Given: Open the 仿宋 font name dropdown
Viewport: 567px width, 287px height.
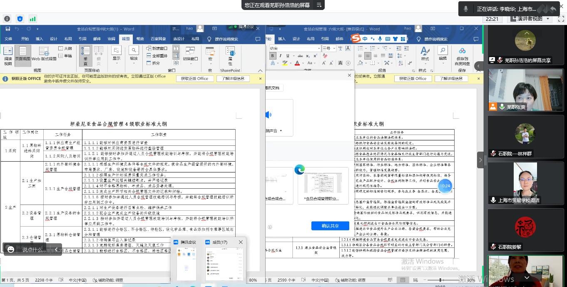Looking at the screenshot, I should pos(295,48).
